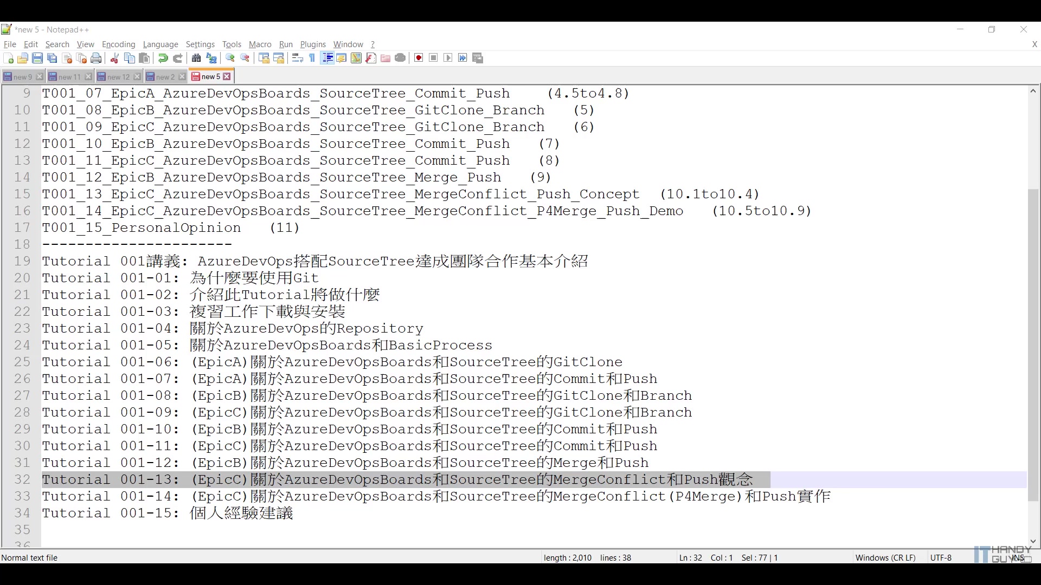Start recording a macro
1041x585 pixels.
(x=418, y=58)
